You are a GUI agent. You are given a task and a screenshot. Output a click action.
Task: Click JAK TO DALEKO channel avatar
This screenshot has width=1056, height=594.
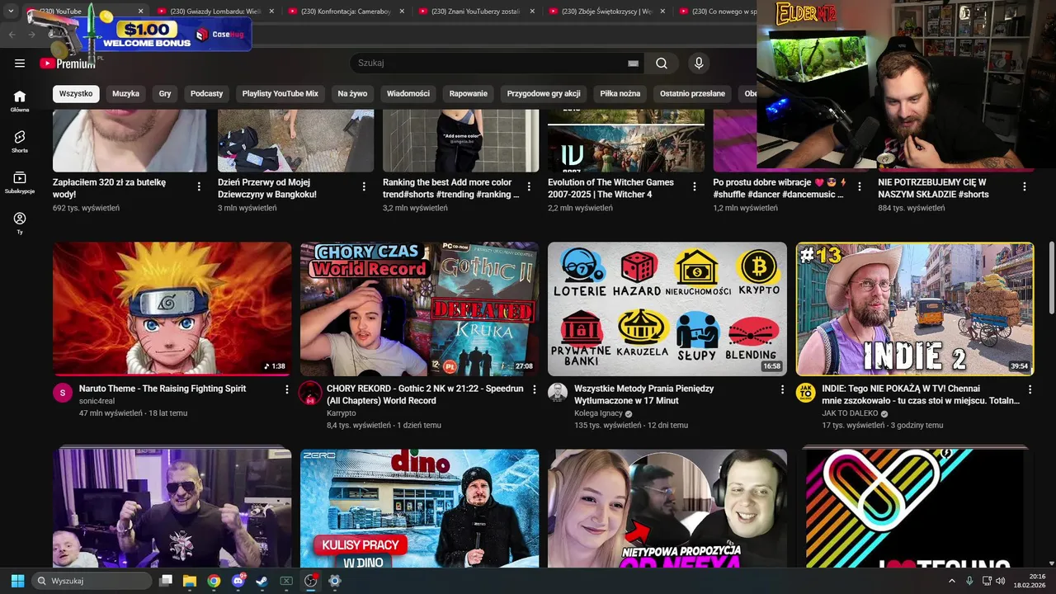tap(805, 393)
